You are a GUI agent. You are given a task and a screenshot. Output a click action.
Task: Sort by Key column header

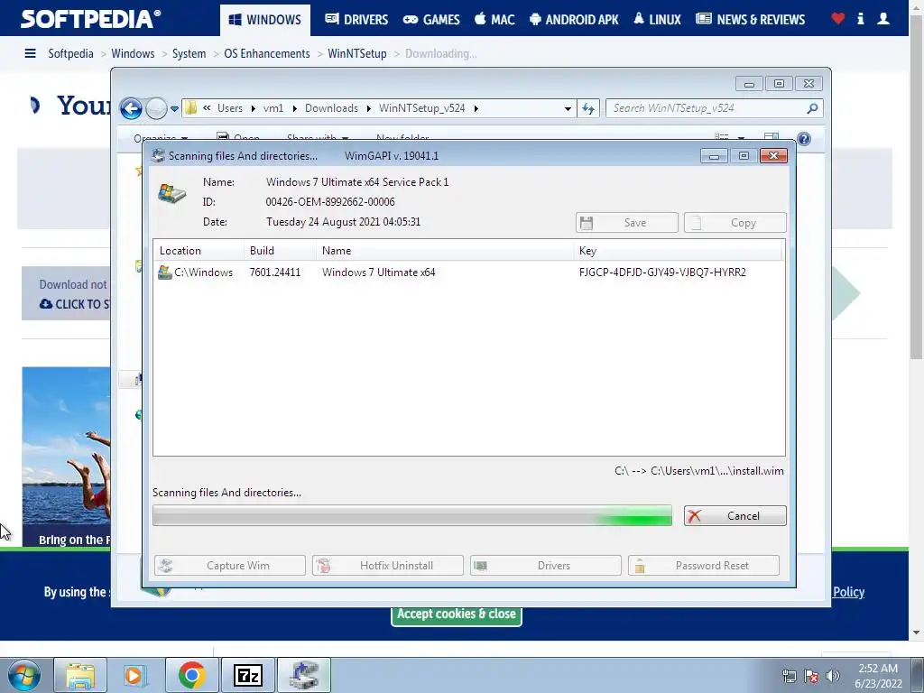[678, 251]
